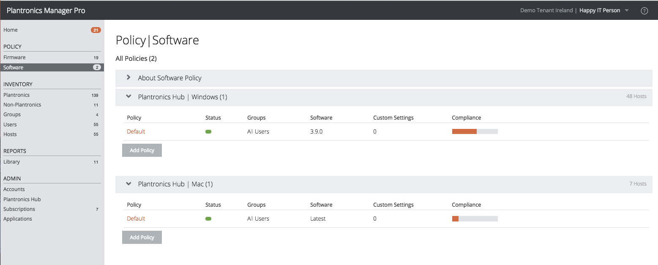Open the Default policy under Windows
Image resolution: width=658 pixels, height=265 pixels.
136,131
